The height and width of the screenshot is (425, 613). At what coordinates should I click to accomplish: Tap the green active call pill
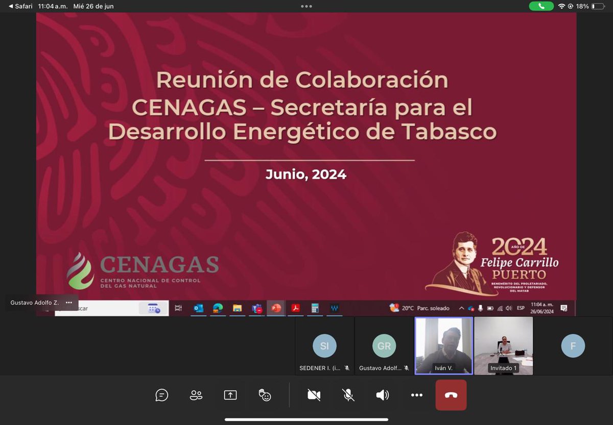click(541, 6)
